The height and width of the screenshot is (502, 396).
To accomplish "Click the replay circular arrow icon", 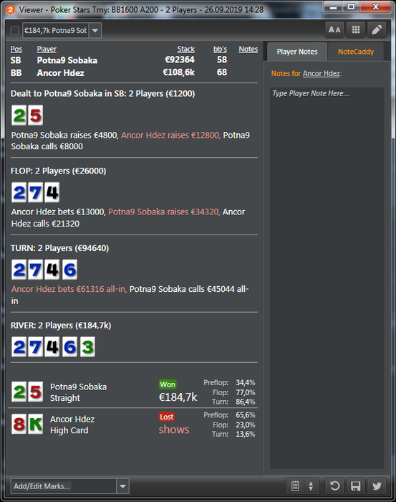I will point(334,486).
